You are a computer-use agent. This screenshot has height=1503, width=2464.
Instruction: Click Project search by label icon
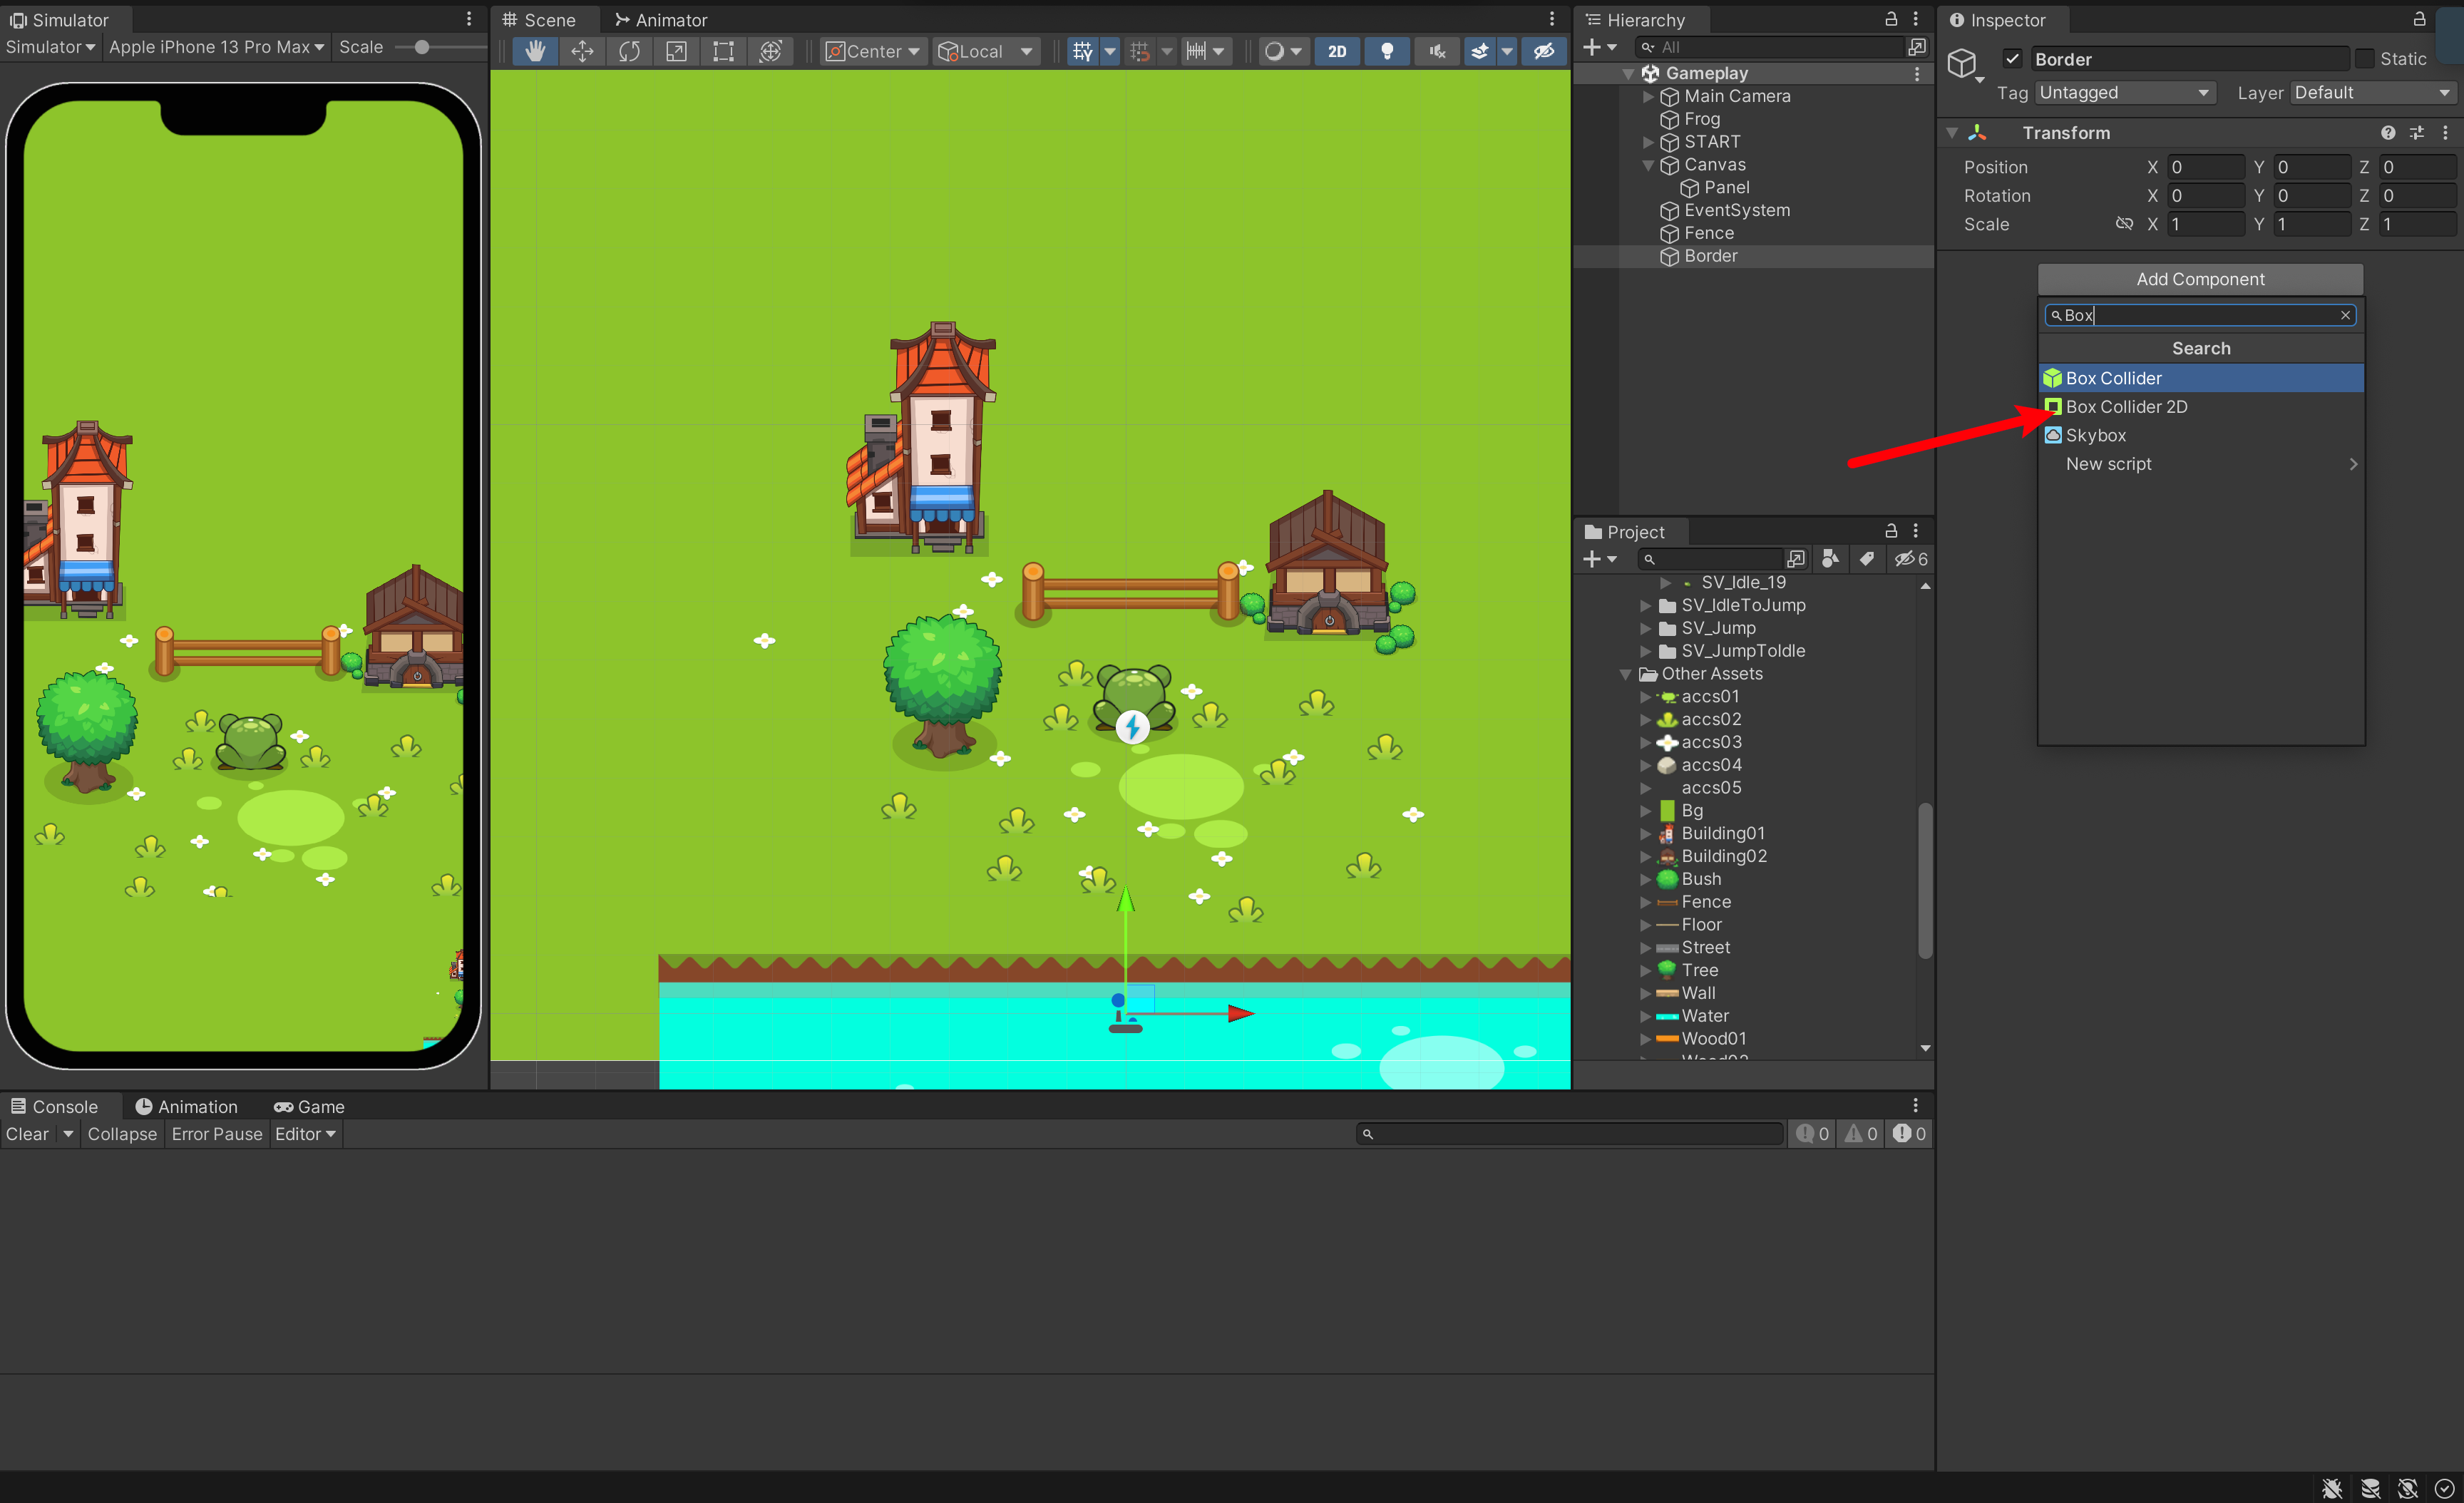(x=1866, y=559)
